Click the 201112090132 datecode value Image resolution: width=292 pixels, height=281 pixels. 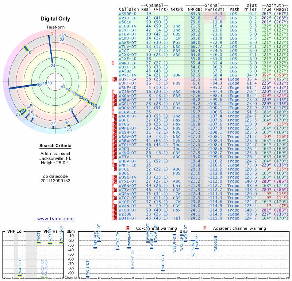click(55, 181)
